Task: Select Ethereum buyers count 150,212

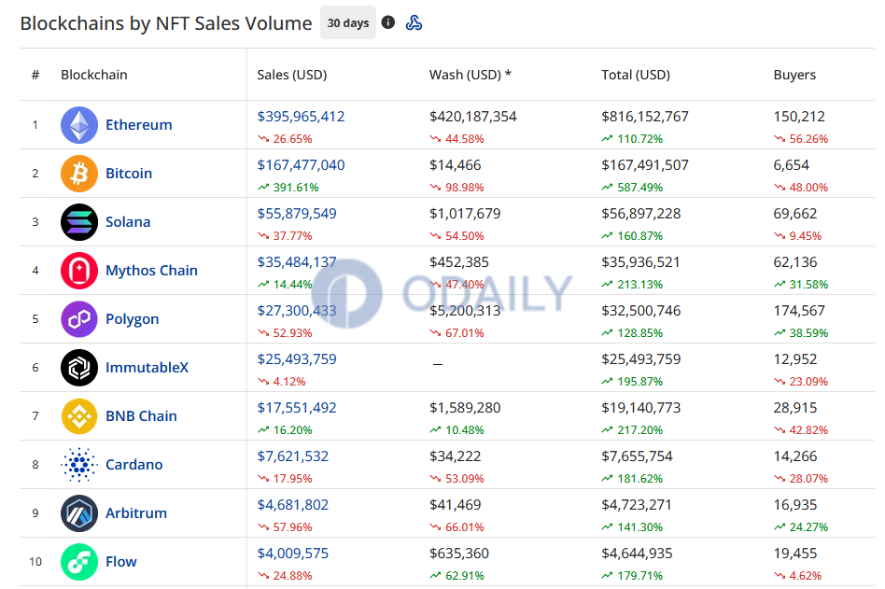Action: click(x=799, y=117)
